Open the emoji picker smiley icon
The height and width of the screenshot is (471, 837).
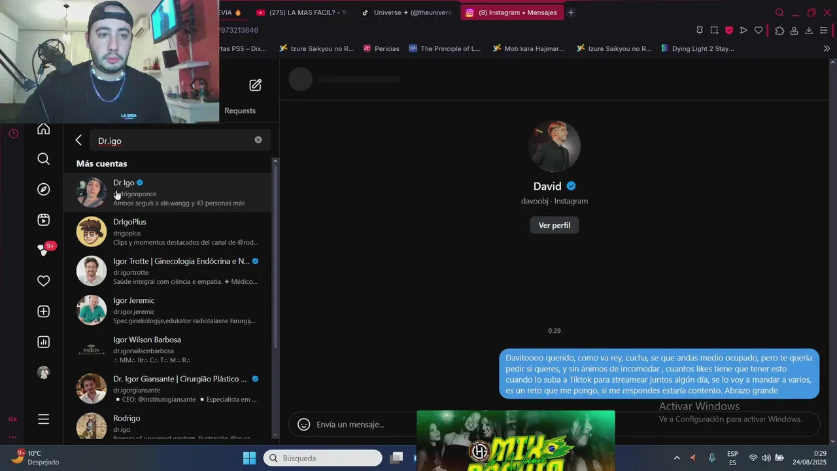point(303,424)
